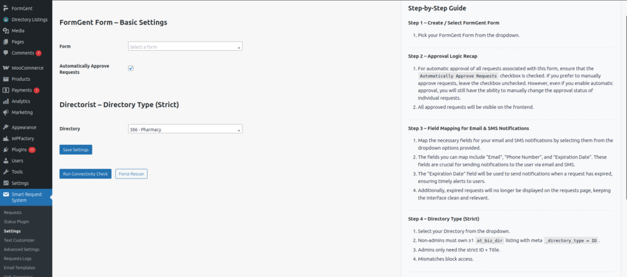Click the Media library icon
627x277 pixels.
tap(6, 31)
